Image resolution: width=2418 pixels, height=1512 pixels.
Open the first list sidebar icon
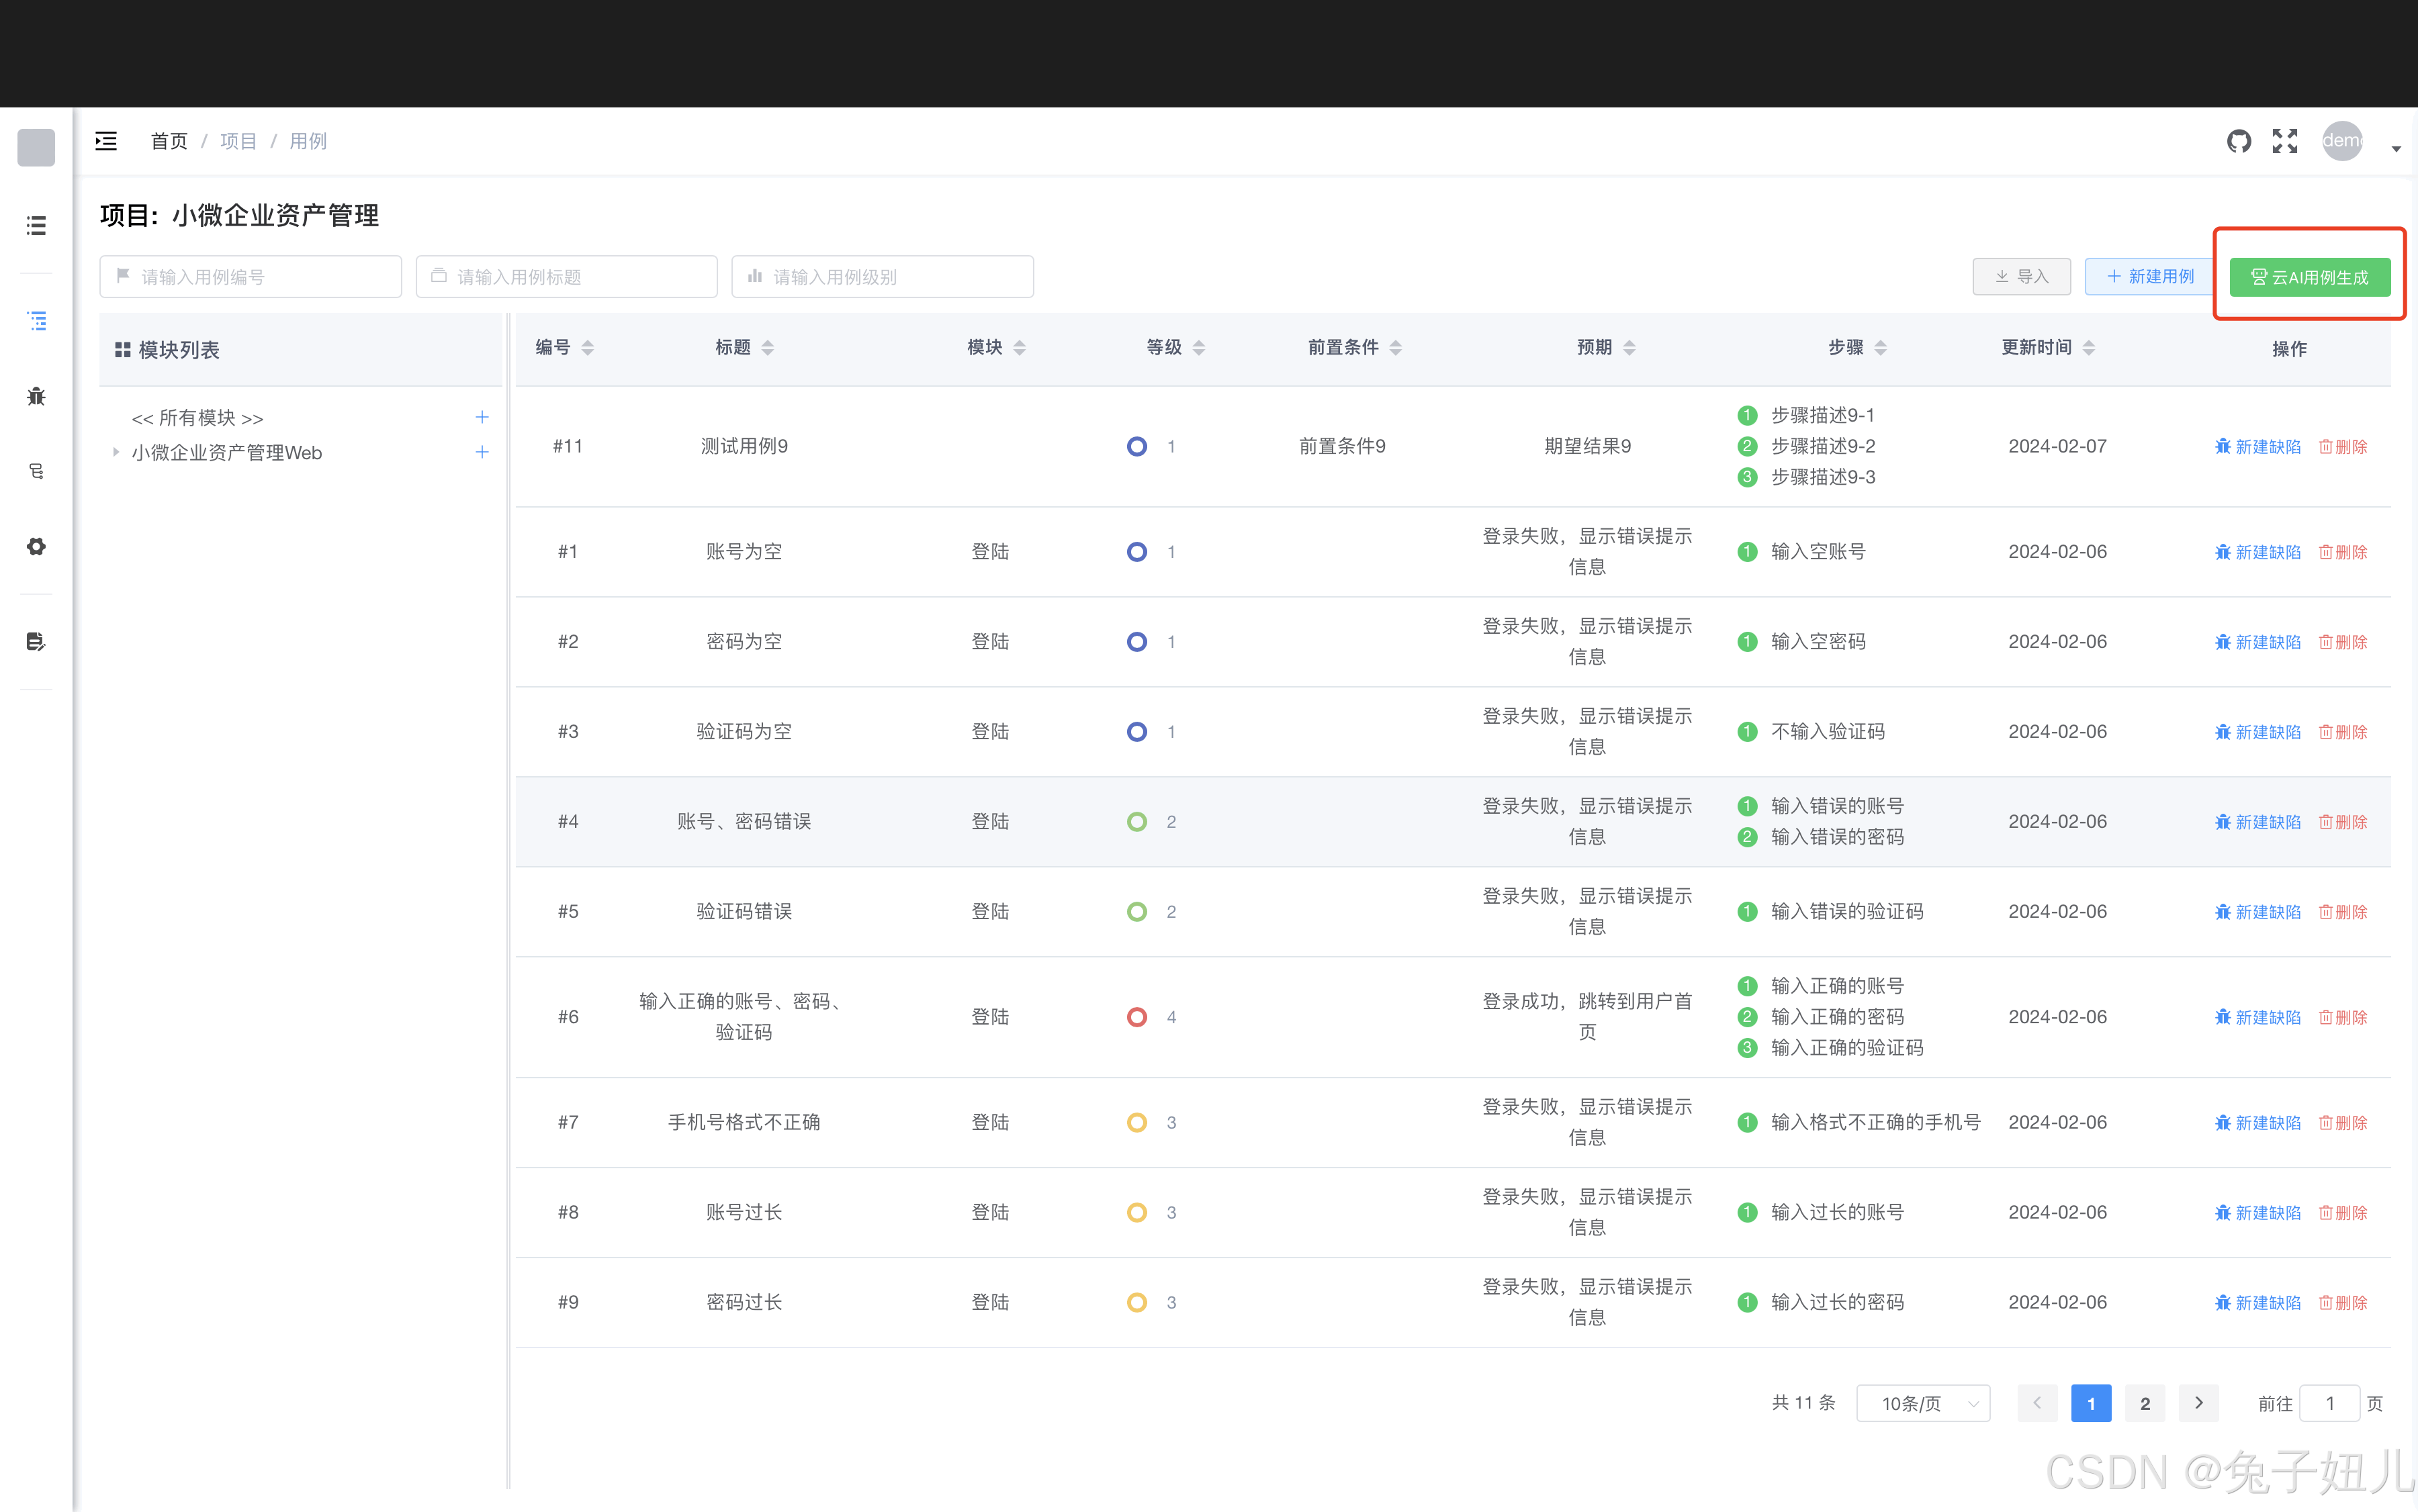tap(36, 225)
